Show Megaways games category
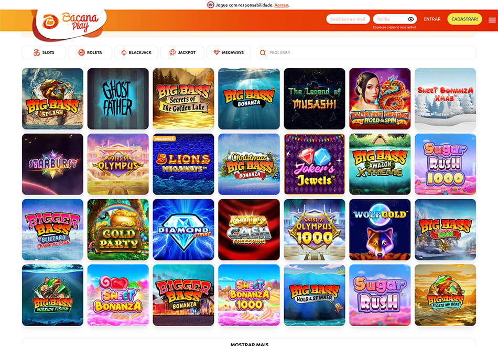 (x=229, y=52)
